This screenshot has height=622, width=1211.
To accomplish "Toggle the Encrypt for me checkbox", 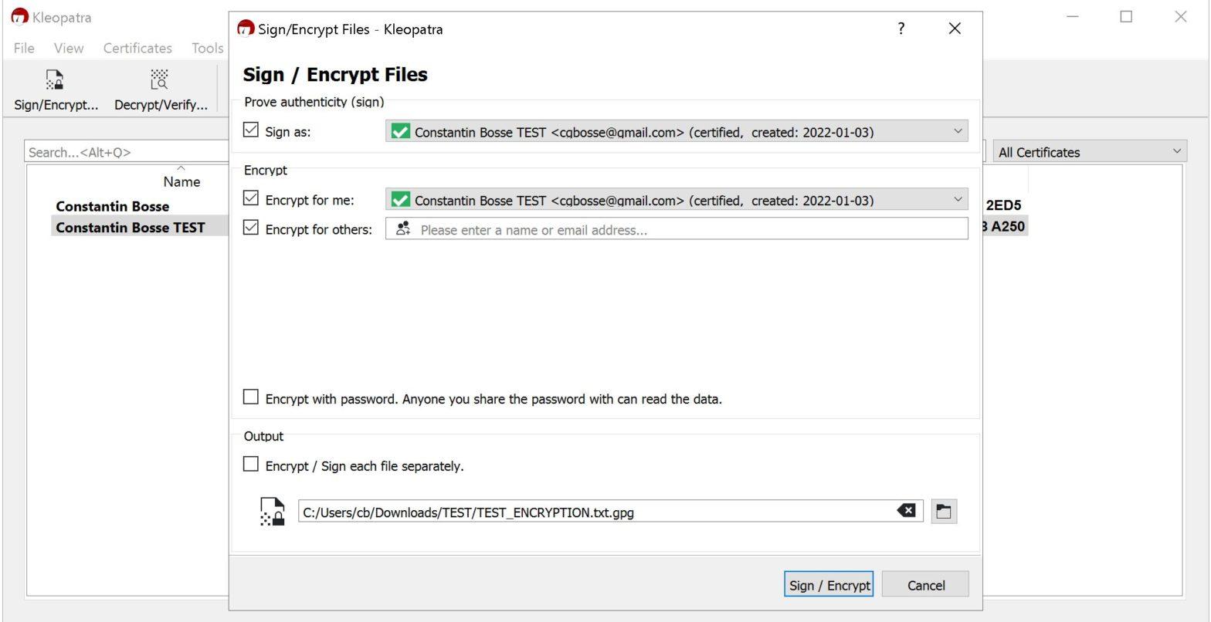I will 251,199.
